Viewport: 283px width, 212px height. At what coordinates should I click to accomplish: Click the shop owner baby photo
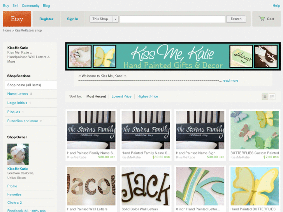pyautogui.click(x=18, y=154)
